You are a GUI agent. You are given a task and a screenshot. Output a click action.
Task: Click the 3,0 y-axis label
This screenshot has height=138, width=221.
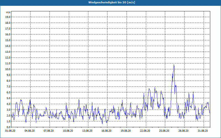pos(8,110)
